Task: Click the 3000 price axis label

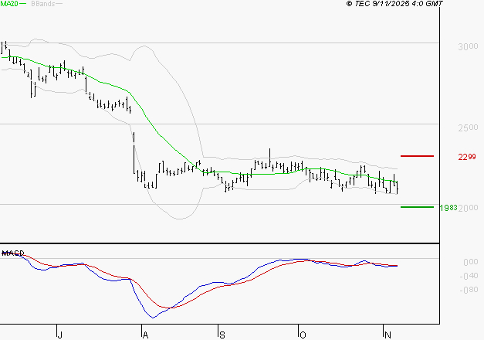Action: coord(468,46)
